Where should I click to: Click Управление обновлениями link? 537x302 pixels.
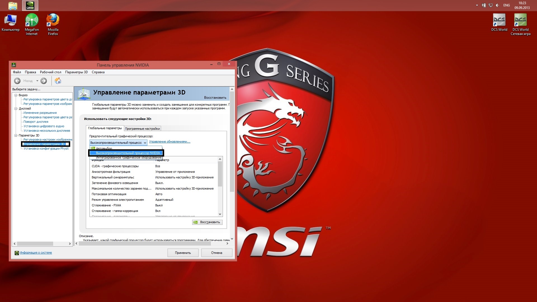point(169,141)
